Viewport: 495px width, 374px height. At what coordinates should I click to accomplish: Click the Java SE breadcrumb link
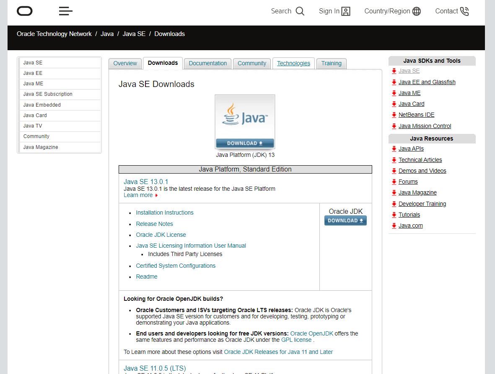pyautogui.click(x=134, y=34)
